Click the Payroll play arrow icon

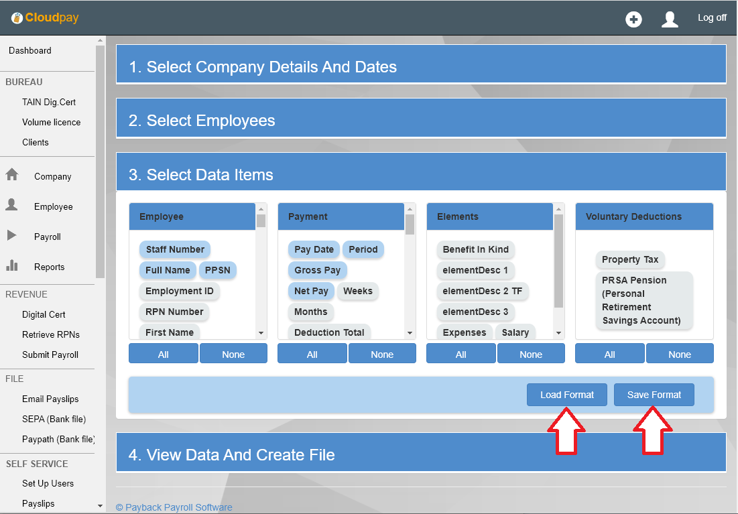point(12,235)
